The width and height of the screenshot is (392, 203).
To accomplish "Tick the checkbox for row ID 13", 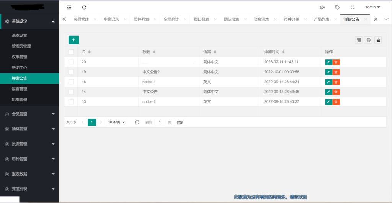I will pyautogui.click(x=71, y=101).
